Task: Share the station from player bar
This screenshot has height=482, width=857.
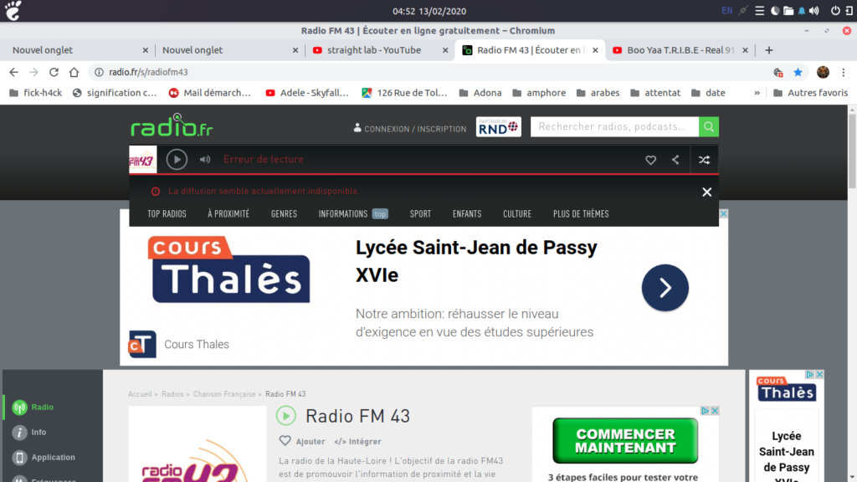Action: (x=675, y=160)
